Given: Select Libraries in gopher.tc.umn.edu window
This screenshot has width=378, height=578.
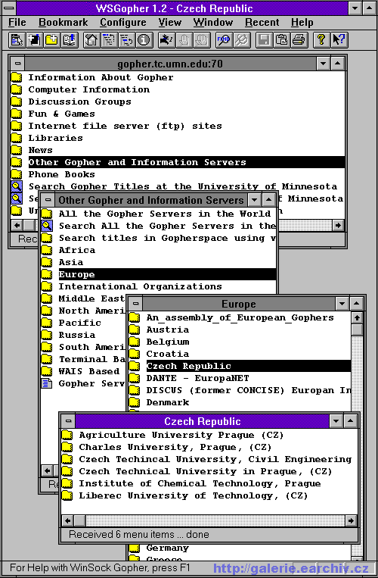Looking at the screenshot, I should tap(55, 138).
